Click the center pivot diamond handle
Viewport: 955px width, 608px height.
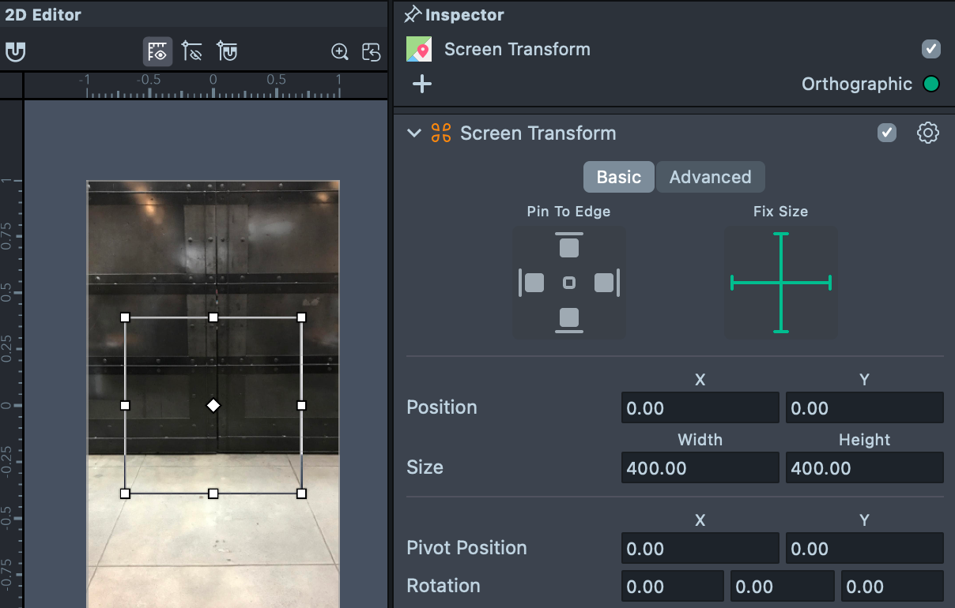(x=213, y=405)
